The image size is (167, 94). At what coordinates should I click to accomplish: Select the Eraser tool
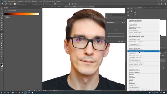tap(2, 38)
